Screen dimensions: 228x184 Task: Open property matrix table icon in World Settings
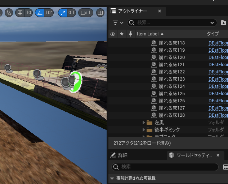tap(225, 167)
